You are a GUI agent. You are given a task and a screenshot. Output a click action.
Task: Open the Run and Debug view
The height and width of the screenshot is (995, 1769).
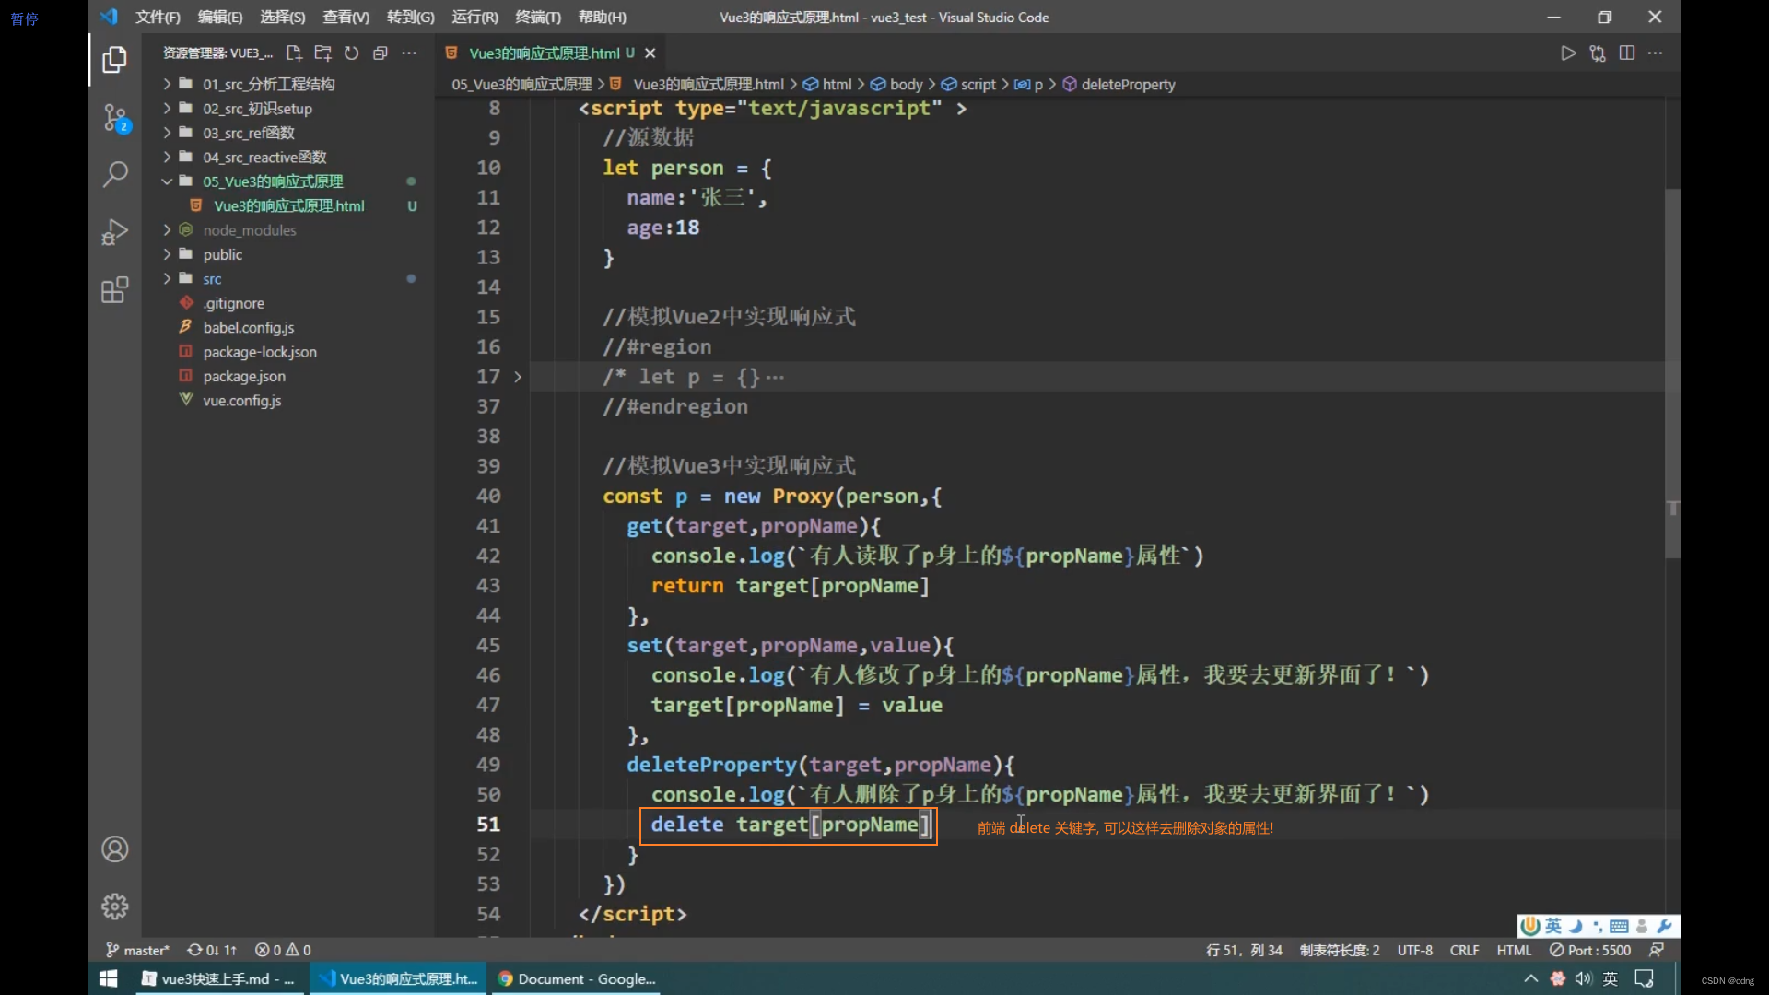pyautogui.click(x=114, y=231)
